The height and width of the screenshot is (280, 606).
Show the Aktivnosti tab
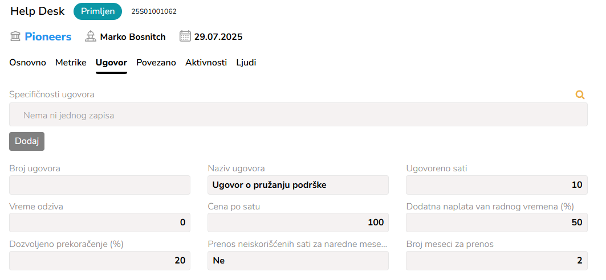[x=206, y=63]
